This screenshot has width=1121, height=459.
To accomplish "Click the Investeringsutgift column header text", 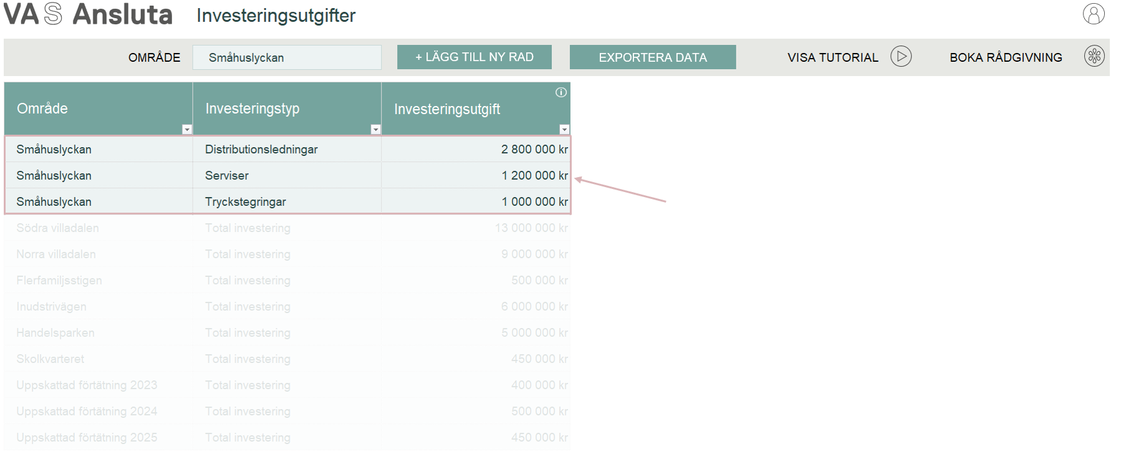I will [x=447, y=109].
